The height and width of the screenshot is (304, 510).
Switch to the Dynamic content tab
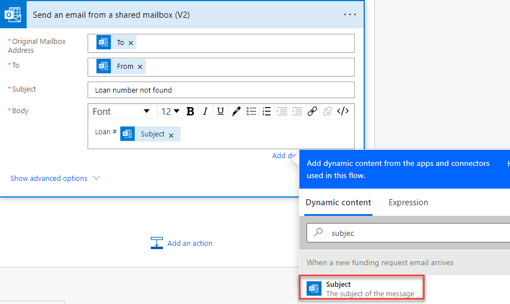[x=338, y=202]
